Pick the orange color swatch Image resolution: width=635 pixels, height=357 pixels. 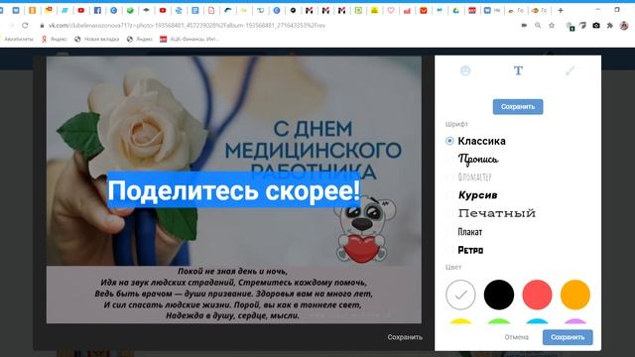[575, 295]
